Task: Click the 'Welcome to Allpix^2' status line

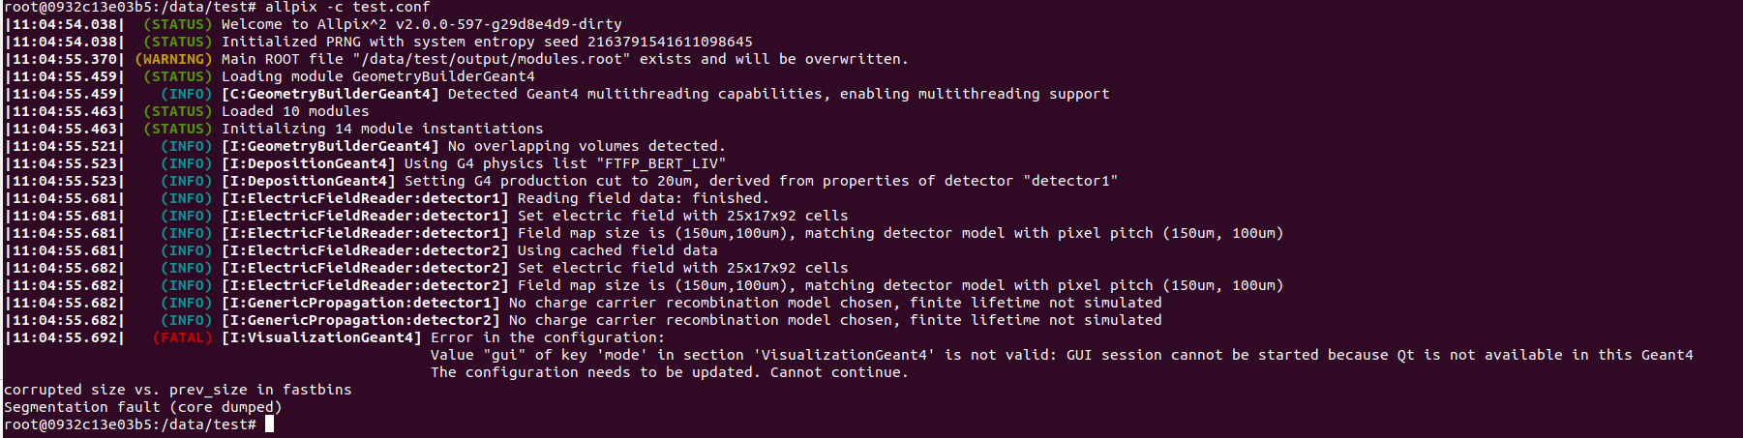Action: [422, 24]
